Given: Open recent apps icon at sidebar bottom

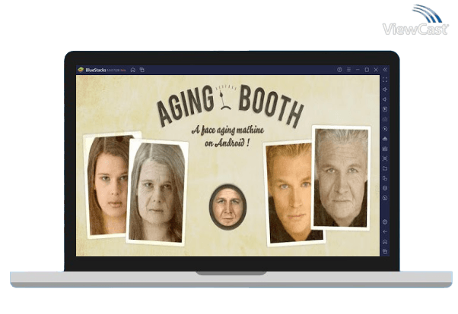Looking at the screenshot, I should 385,251.
